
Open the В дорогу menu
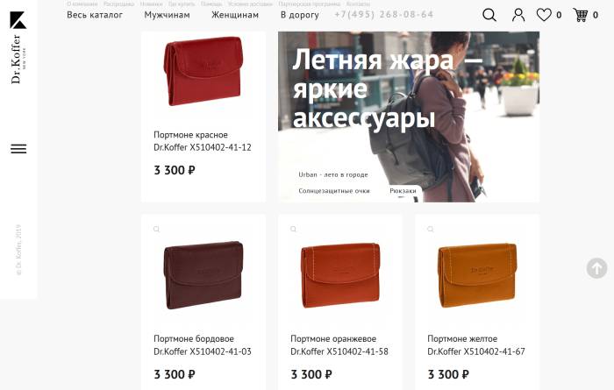[x=300, y=15]
